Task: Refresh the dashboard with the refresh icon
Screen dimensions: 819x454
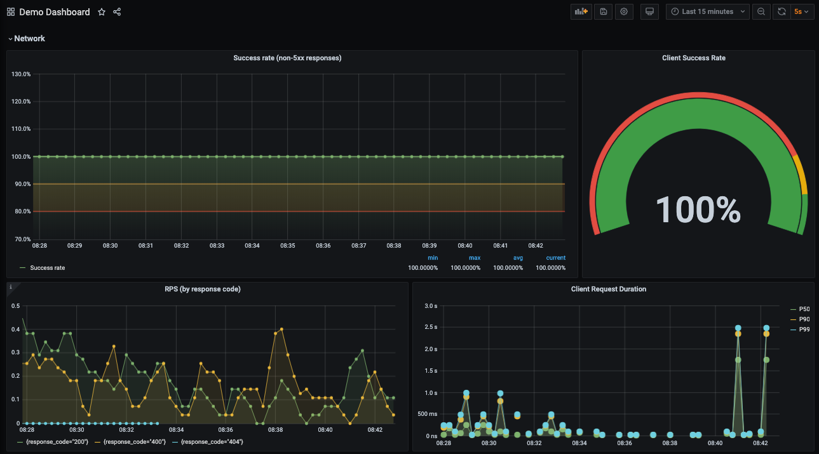Action: tap(782, 11)
